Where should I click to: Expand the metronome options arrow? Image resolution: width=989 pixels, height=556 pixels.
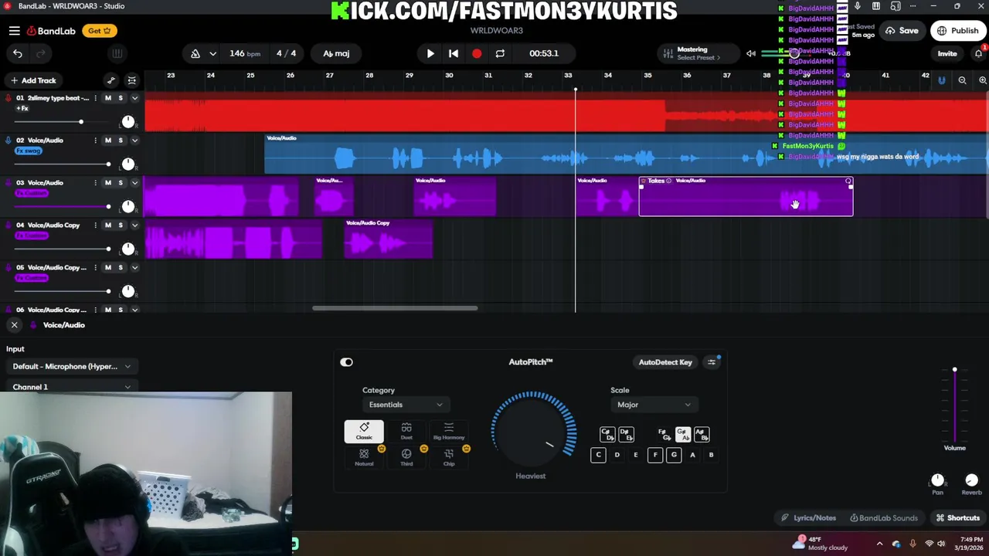212,53
